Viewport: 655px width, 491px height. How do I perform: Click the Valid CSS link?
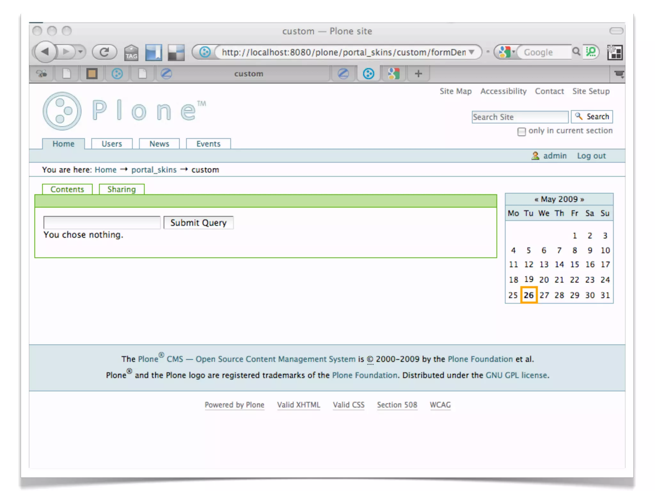point(349,405)
